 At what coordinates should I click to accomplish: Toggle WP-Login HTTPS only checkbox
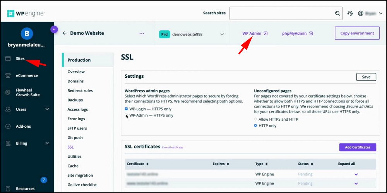(127, 109)
